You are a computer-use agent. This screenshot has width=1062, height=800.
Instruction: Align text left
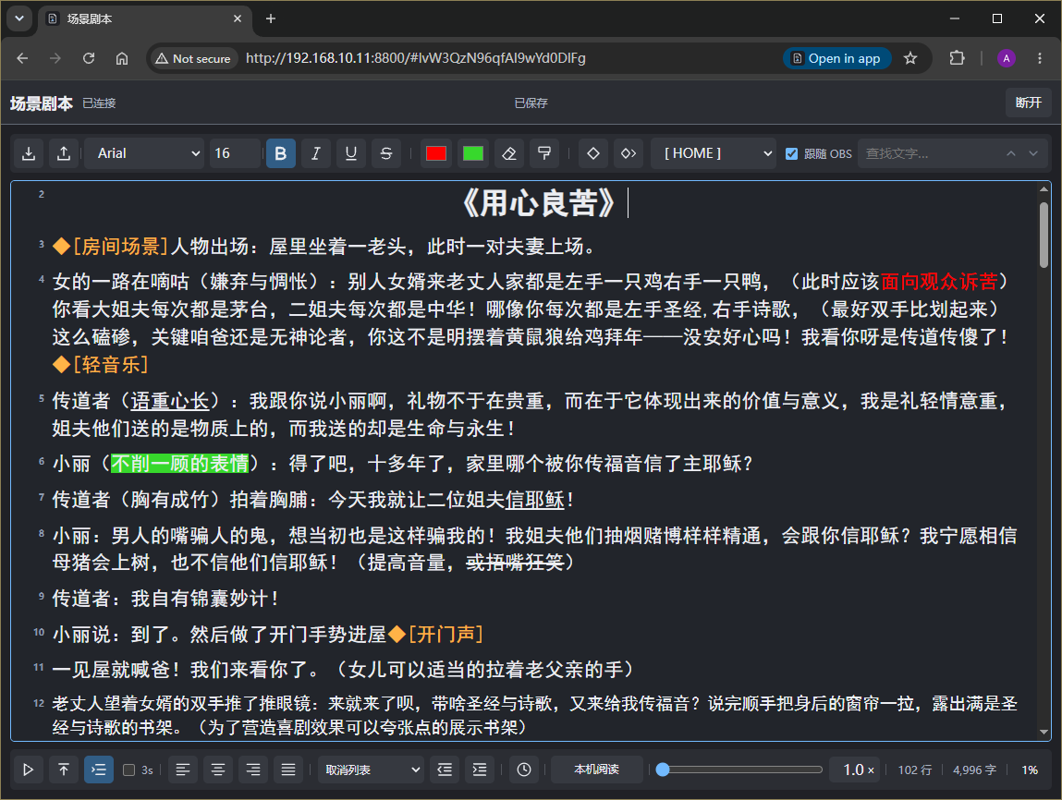coord(183,770)
